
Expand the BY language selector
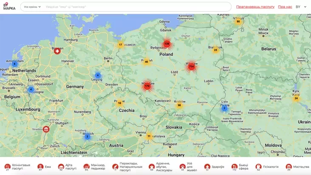pos(301,7)
